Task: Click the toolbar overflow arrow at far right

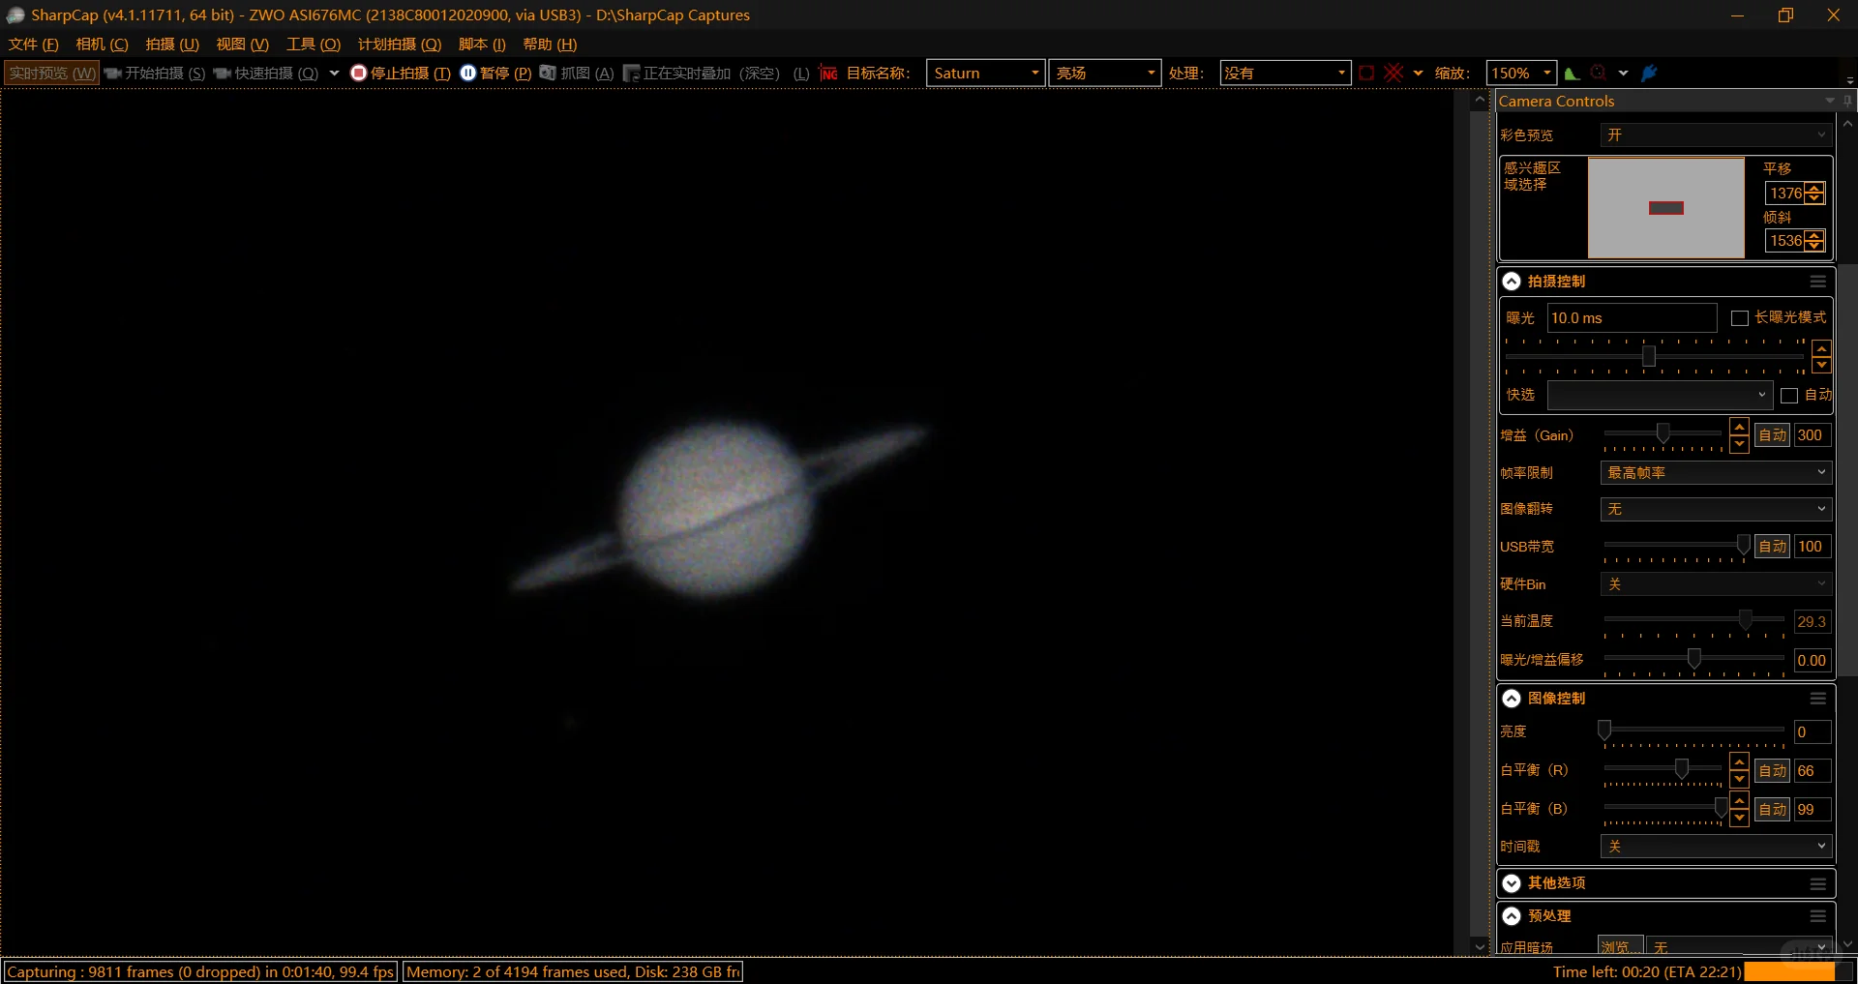Action: [1849, 79]
